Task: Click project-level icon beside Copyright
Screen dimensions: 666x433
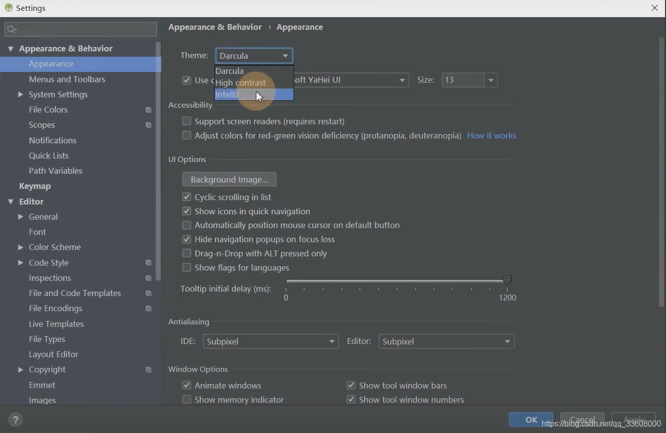Action: tap(149, 370)
